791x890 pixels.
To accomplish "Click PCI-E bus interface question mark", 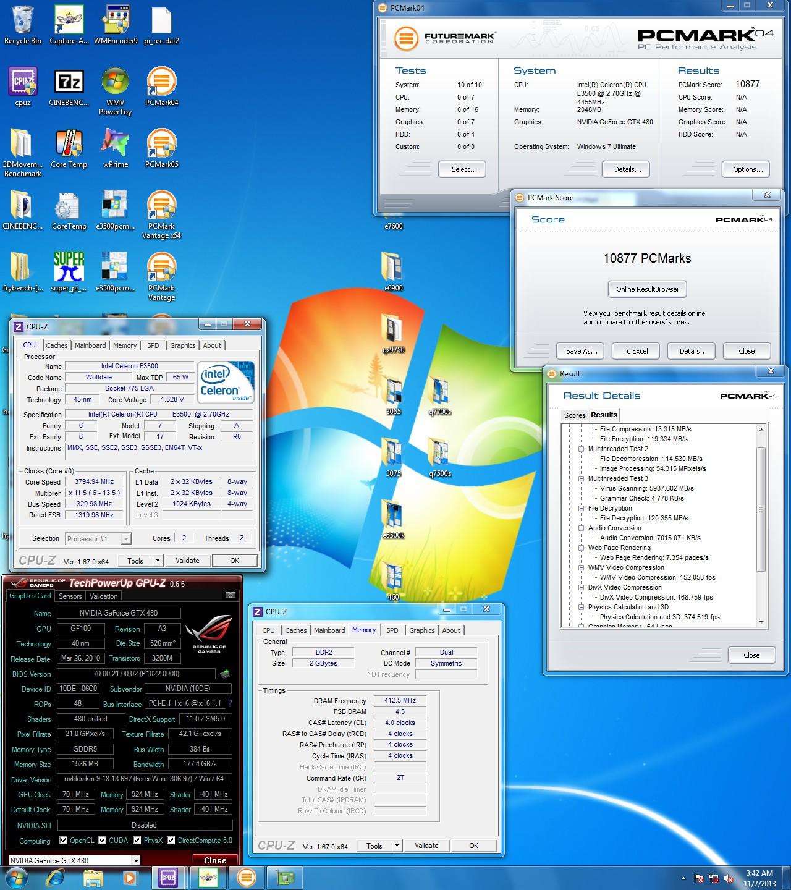I will pyautogui.click(x=230, y=703).
